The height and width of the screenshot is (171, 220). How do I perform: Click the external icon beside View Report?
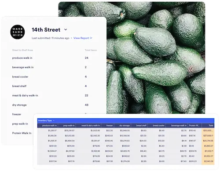[x=91, y=38]
